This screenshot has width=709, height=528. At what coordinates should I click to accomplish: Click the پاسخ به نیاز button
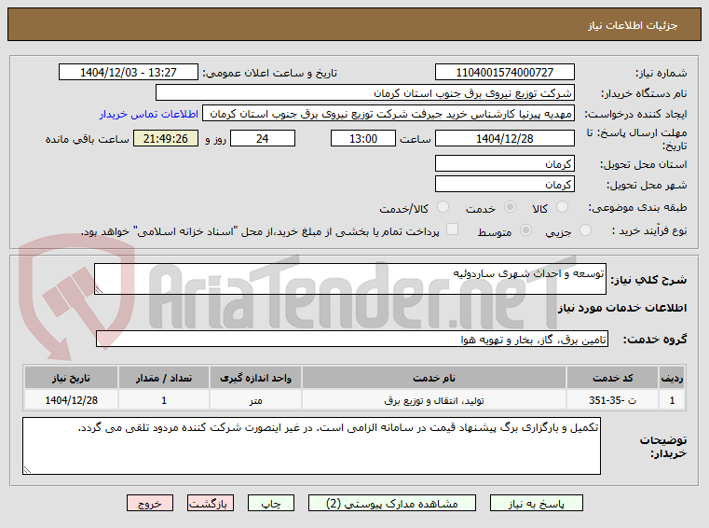coord(537,503)
